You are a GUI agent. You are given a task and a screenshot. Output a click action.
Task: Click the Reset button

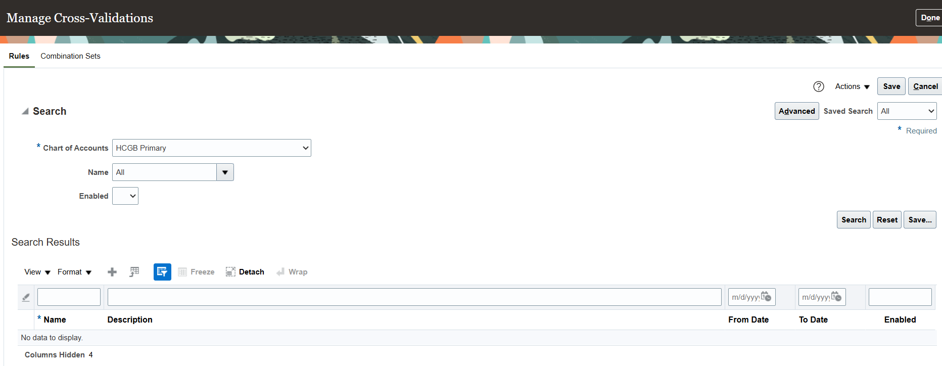click(x=887, y=220)
